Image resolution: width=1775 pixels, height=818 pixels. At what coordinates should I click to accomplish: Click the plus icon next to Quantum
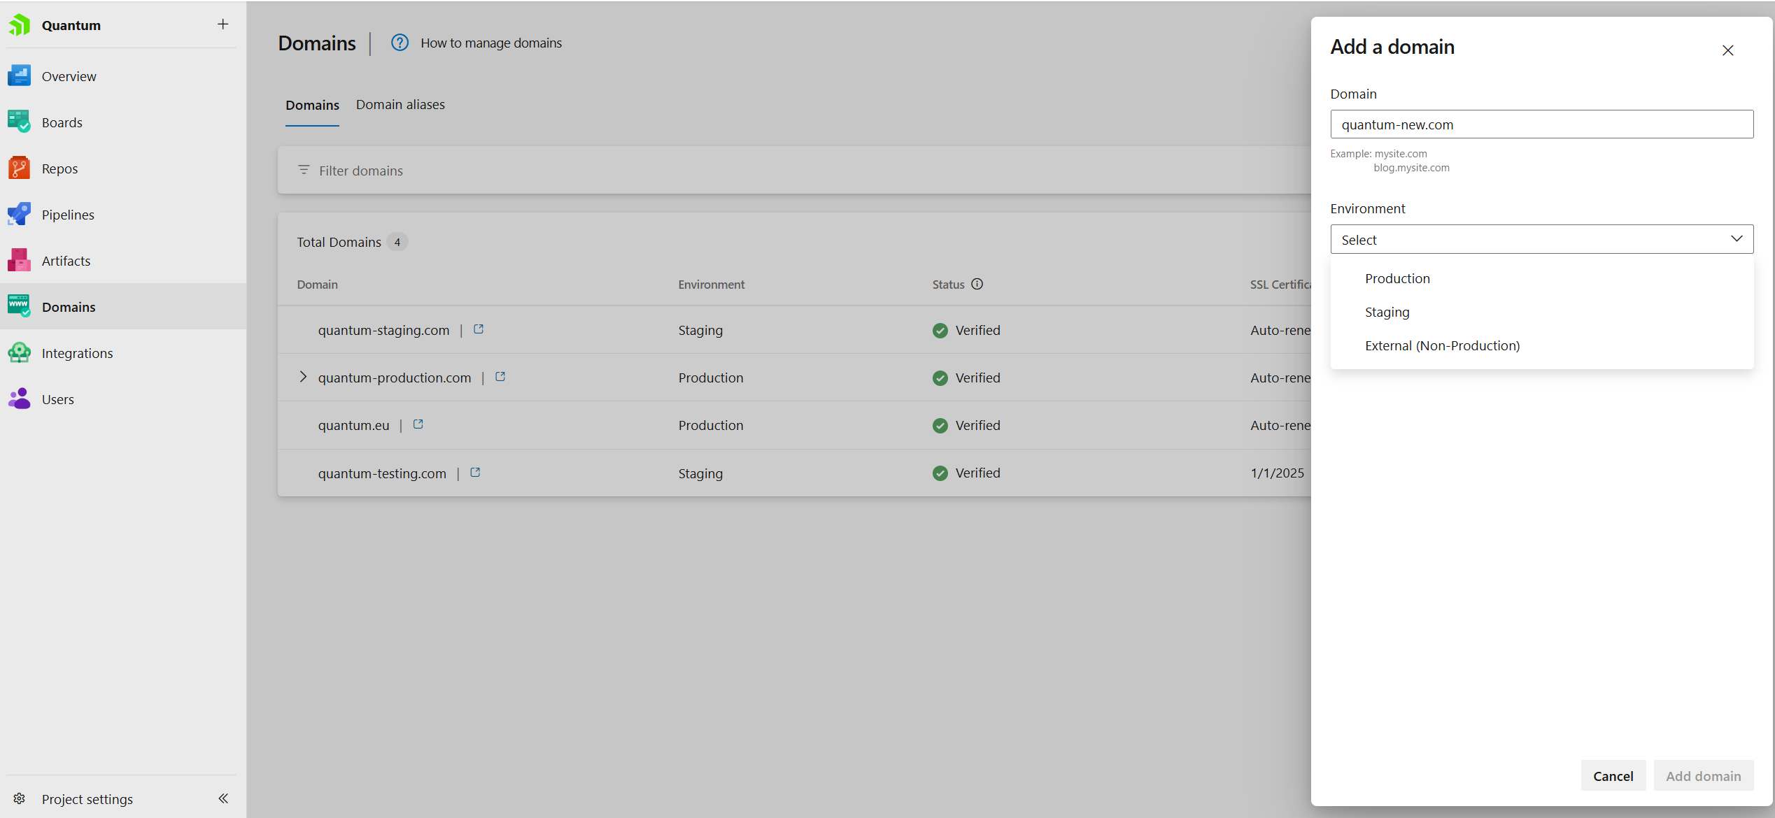pos(222,24)
